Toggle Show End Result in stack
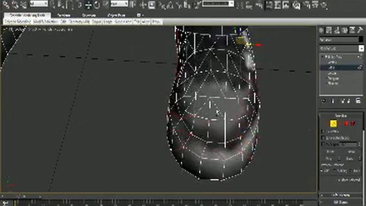The height and width of the screenshot is (206, 366). point(333,101)
